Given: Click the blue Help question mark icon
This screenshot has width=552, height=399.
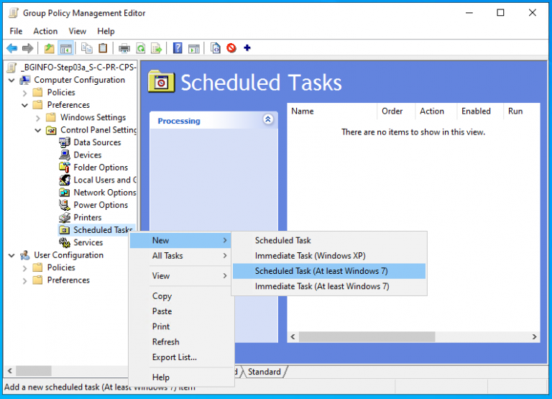Looking at the screenshot, I should [x=178, y=48].
